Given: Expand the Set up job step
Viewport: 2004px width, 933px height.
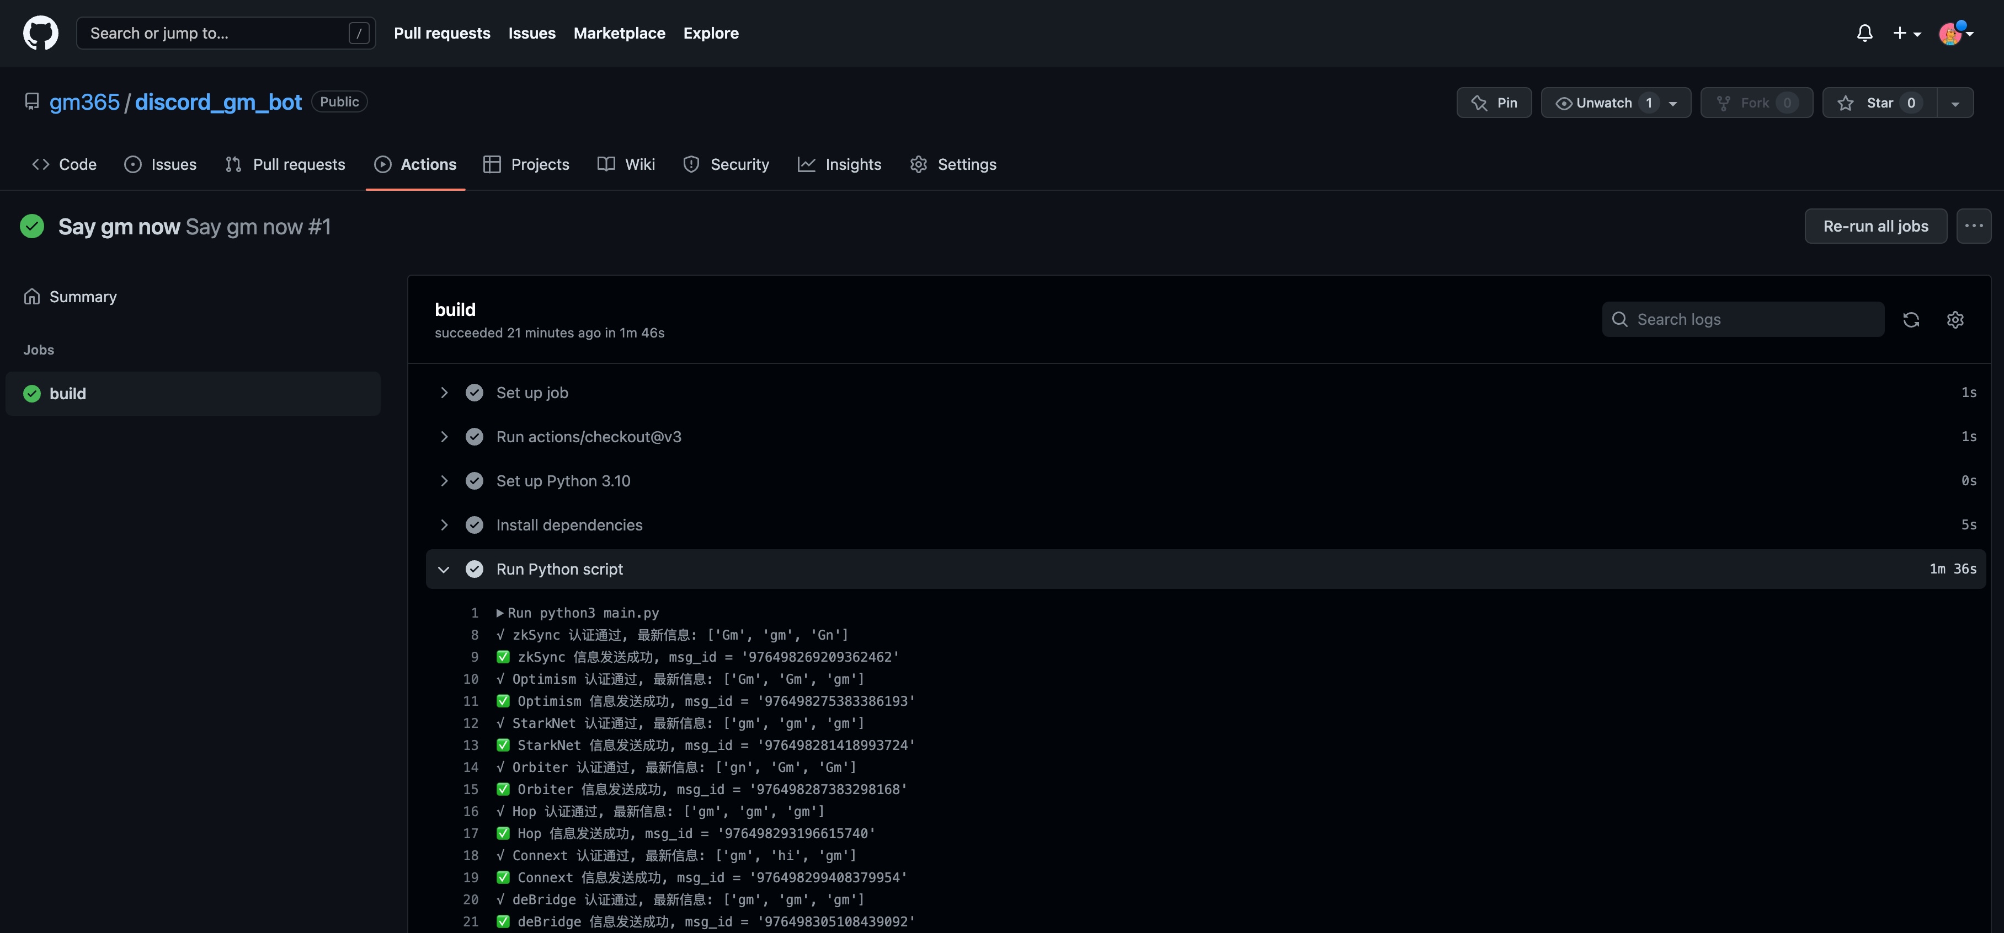Looking at the screenshot, I should 444,393.
